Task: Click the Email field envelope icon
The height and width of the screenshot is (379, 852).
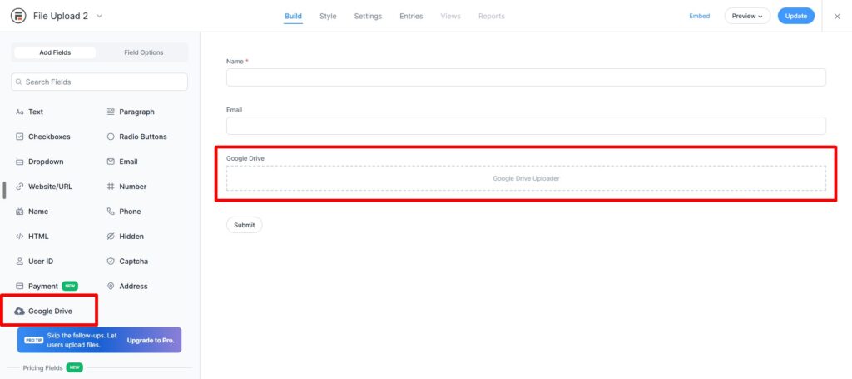Action: [x=111, y=162]
